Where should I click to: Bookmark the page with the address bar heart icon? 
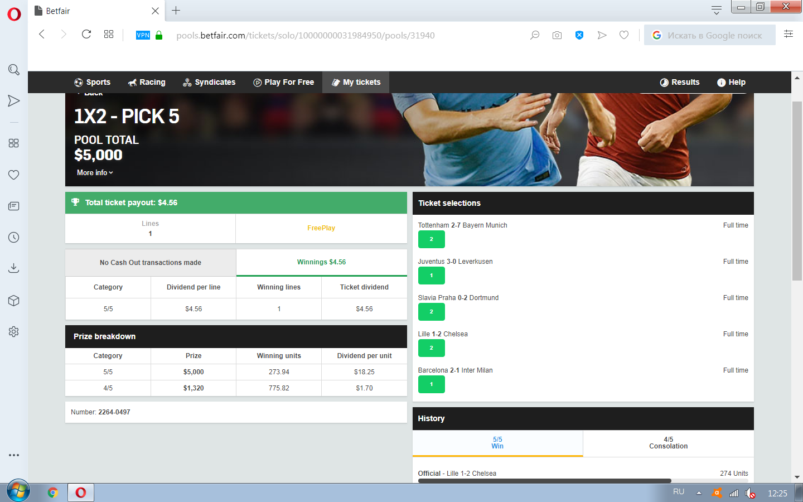tap(624, 35)
